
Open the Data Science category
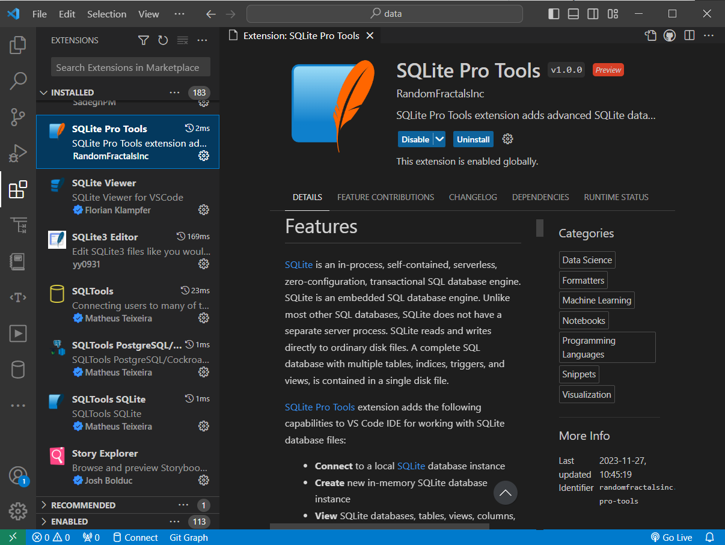587,260
